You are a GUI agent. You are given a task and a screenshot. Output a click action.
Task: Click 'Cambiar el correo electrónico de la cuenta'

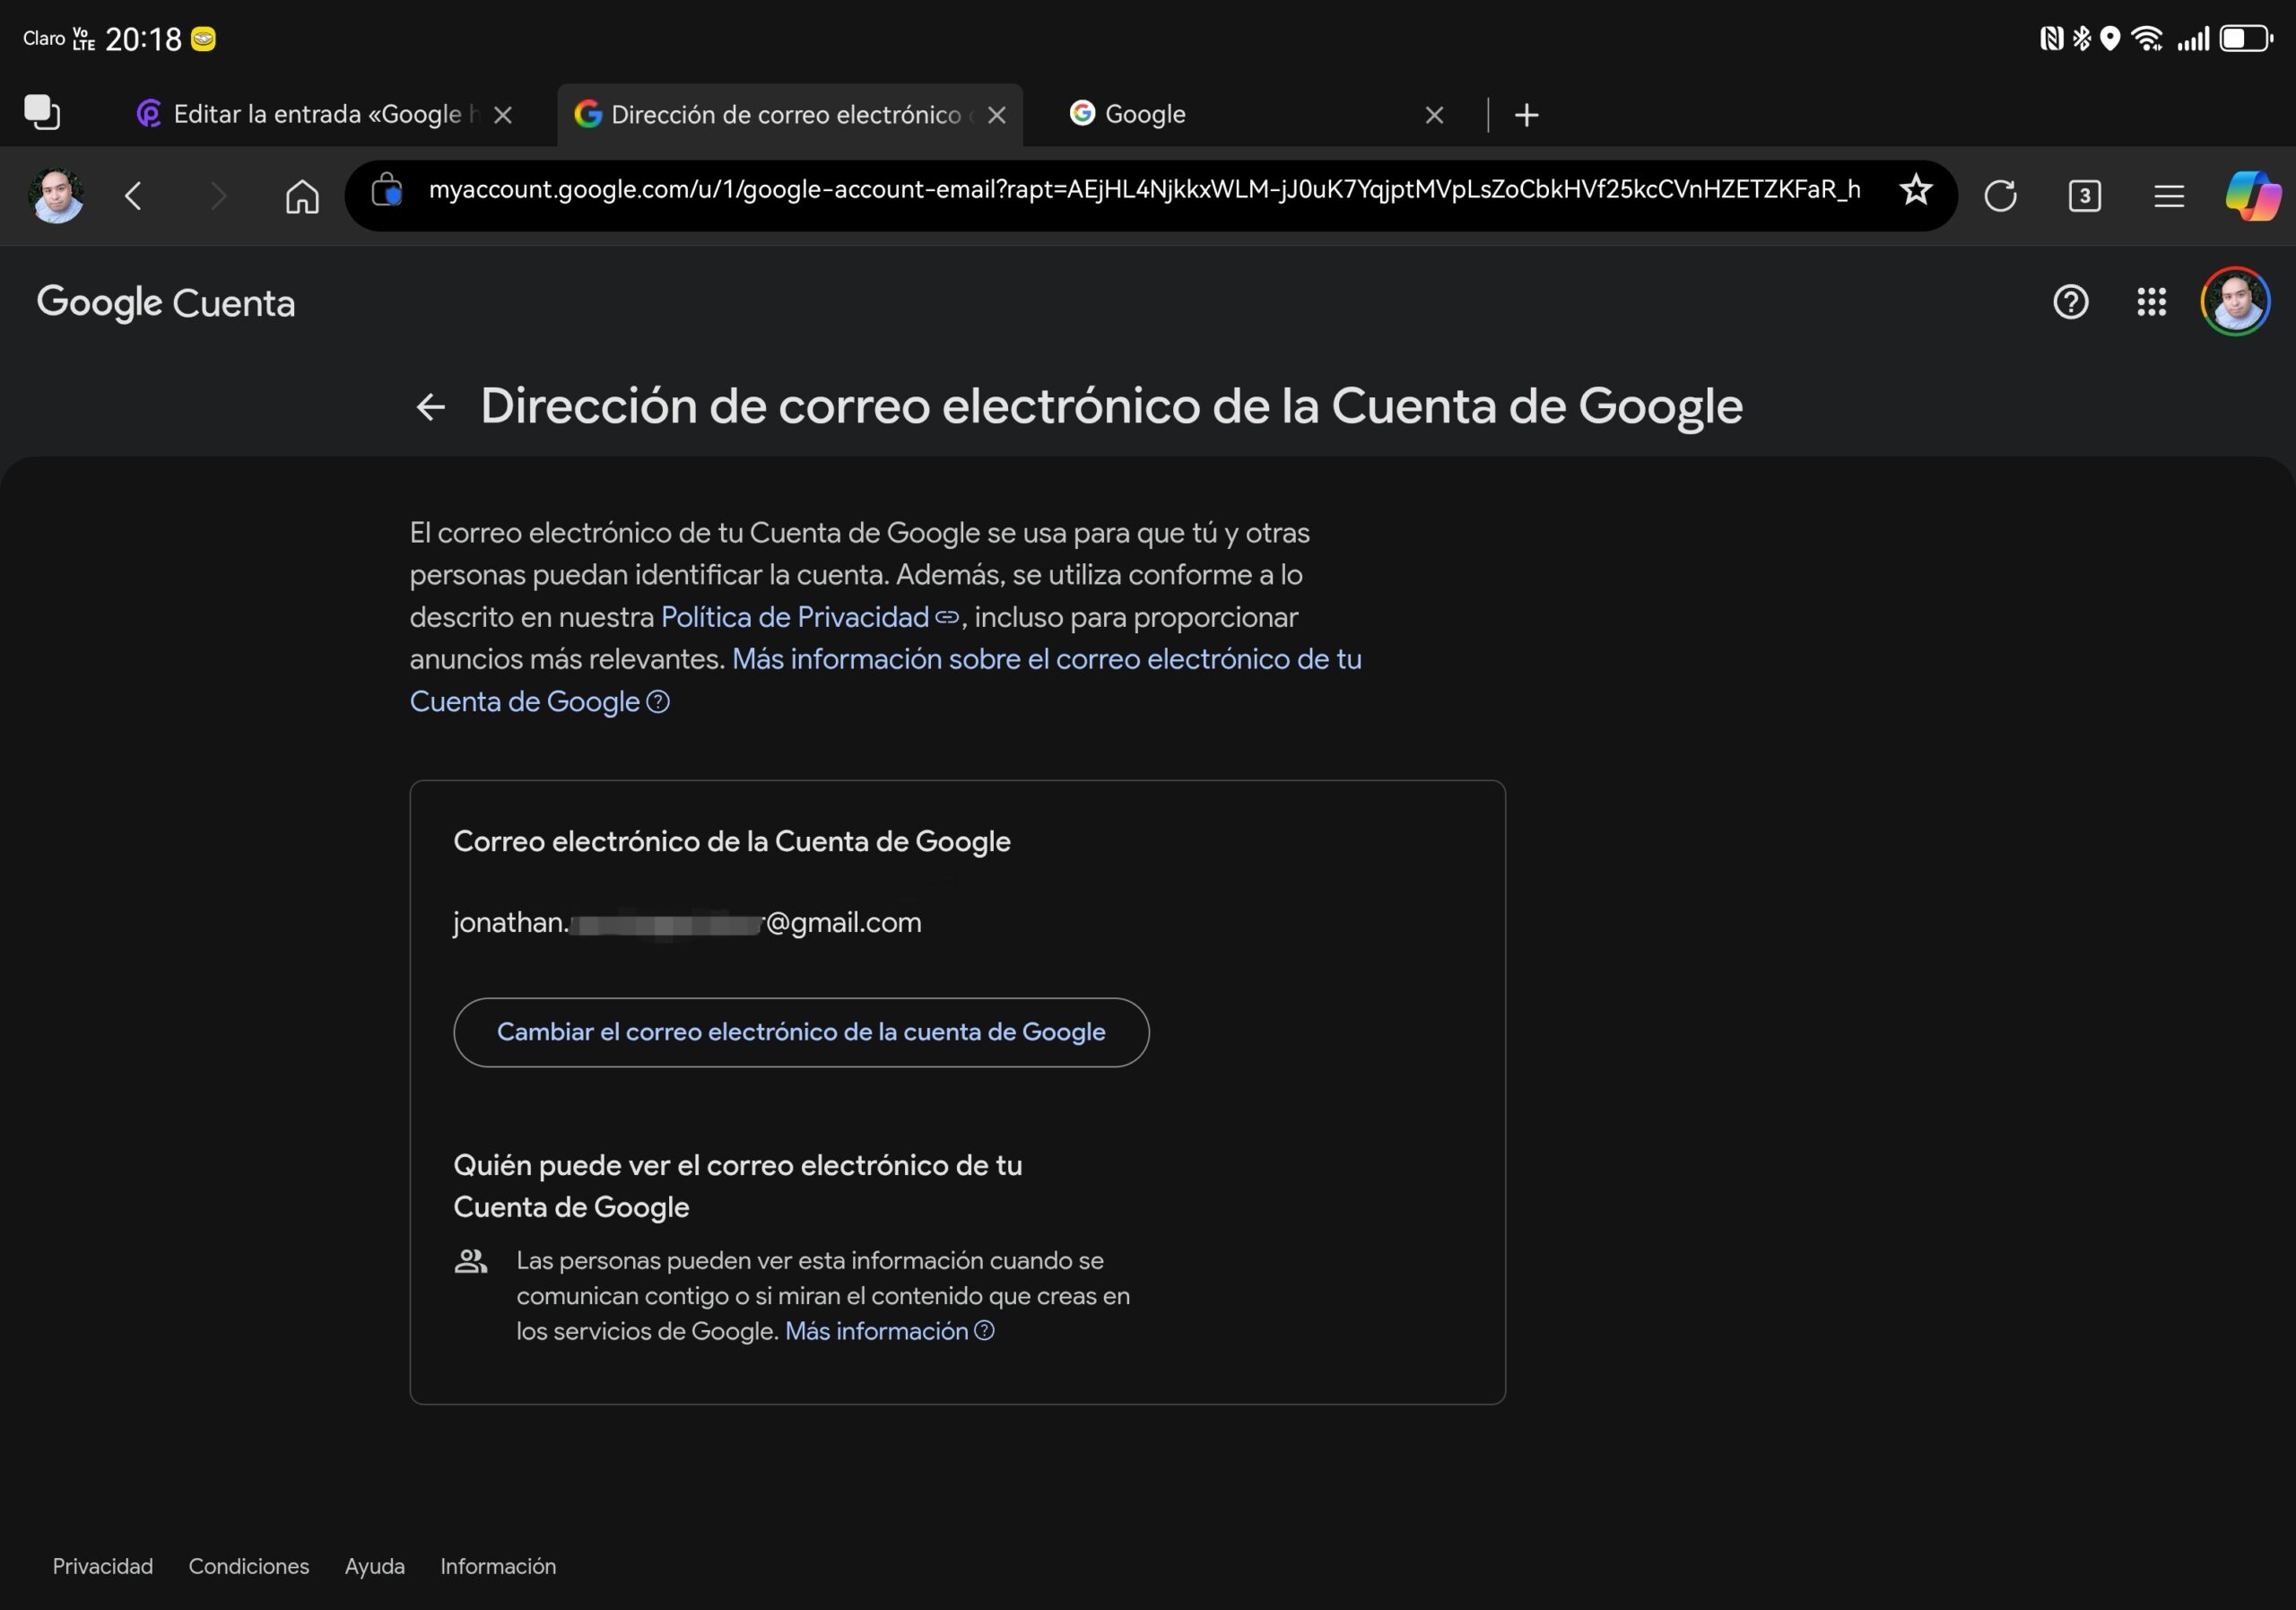[801, 1032]
